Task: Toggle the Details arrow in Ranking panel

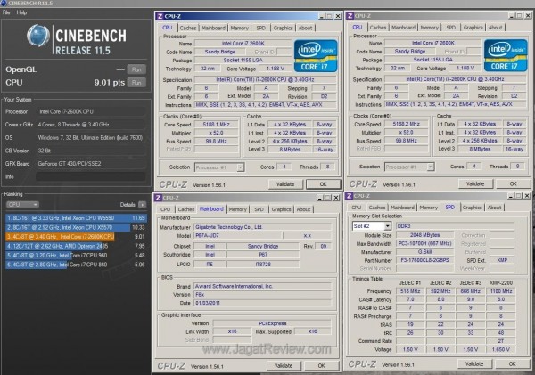Action: [143, 205]
